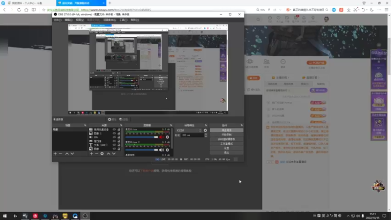Image resolution: width=391 pixels, height=220 pixels.
Task: Open the Windows notification center icon
Action: point(384,216)
